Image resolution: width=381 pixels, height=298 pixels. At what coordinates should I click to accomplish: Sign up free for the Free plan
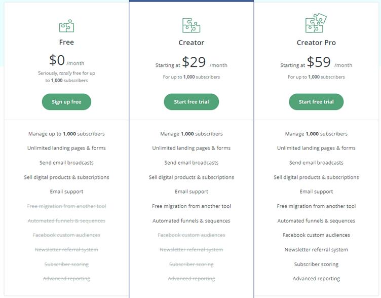tap(66, 102)
